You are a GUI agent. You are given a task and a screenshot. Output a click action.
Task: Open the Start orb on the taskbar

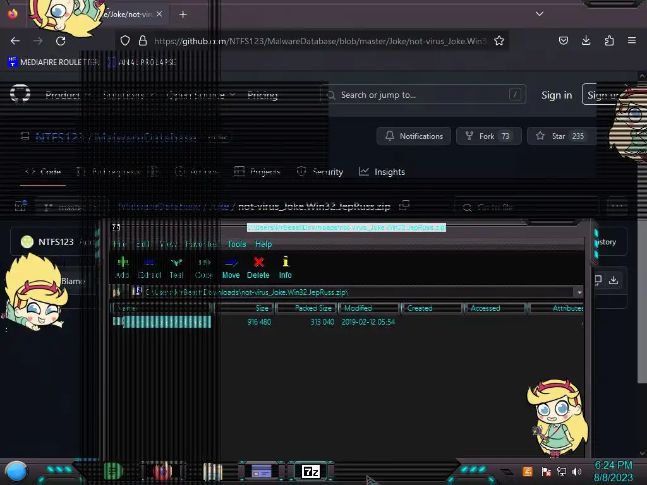(16, 472)
